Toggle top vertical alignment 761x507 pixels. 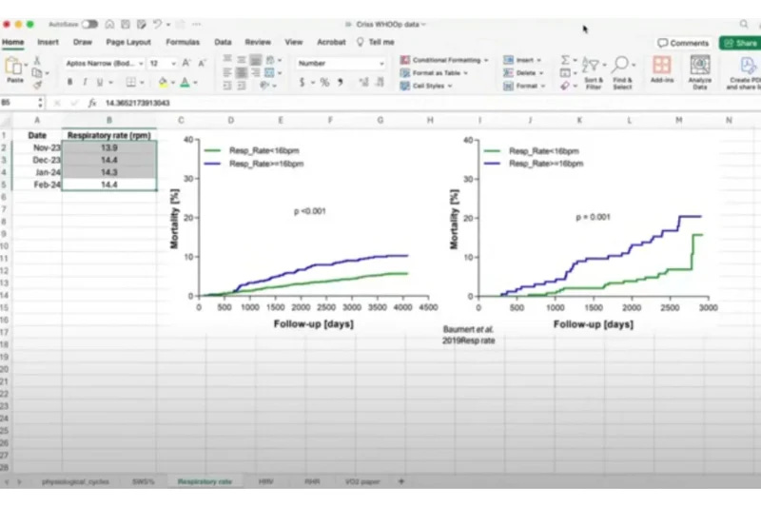click(x=227, y=60)
